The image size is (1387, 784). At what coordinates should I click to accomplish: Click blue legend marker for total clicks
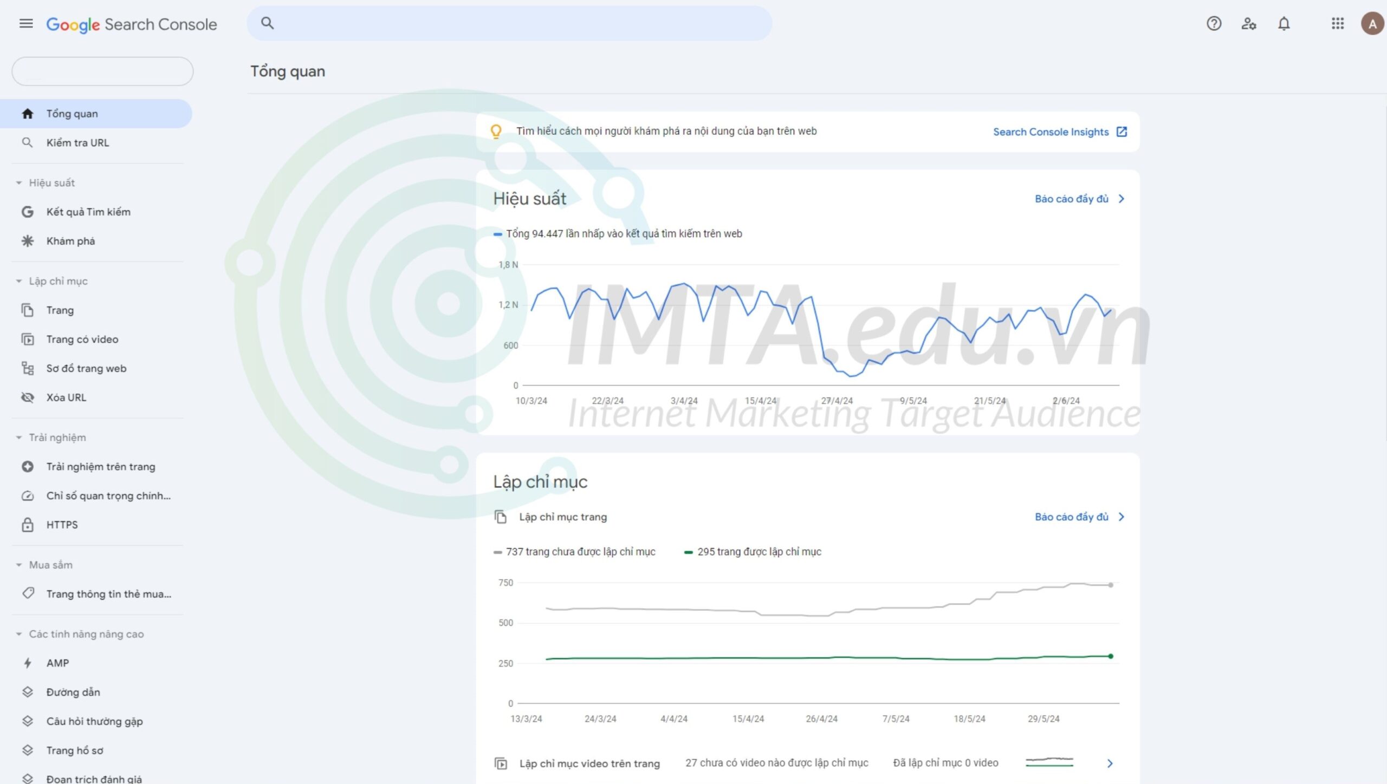click(x=497, y=234)
